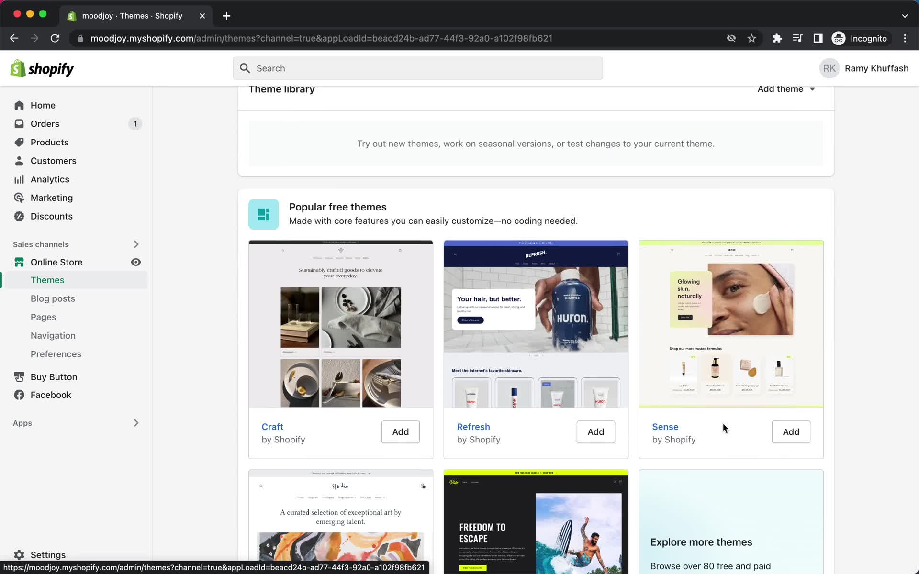Image resolution: width=919 pixels, height=574 pixels.
Task: Click the Discounts badge icon
Action: (19, 216)
